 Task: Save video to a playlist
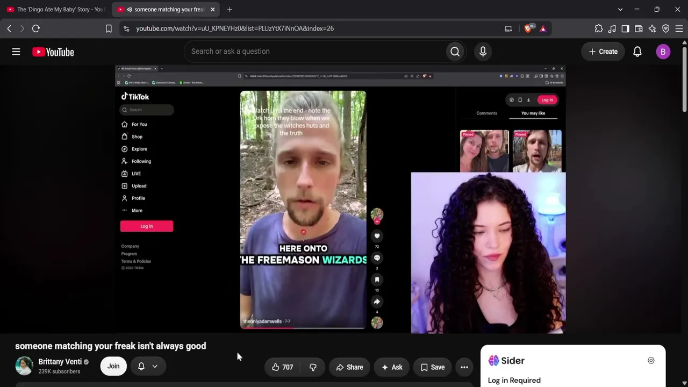(x=433, y=367)
